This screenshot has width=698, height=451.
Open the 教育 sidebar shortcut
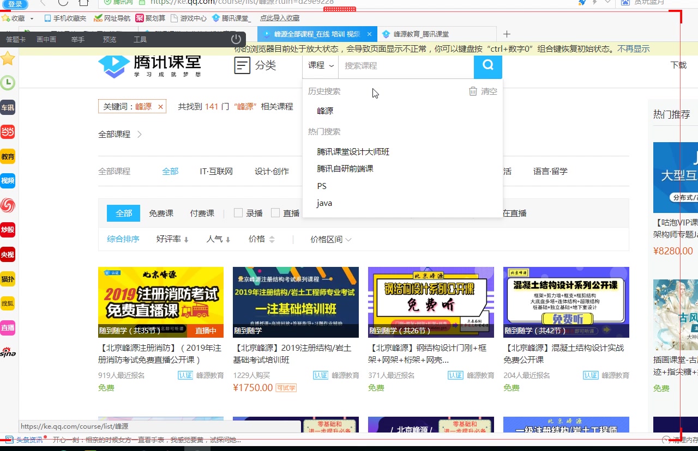(x=8, y=156)
